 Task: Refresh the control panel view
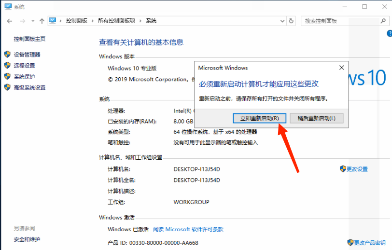tap(291, 21)
